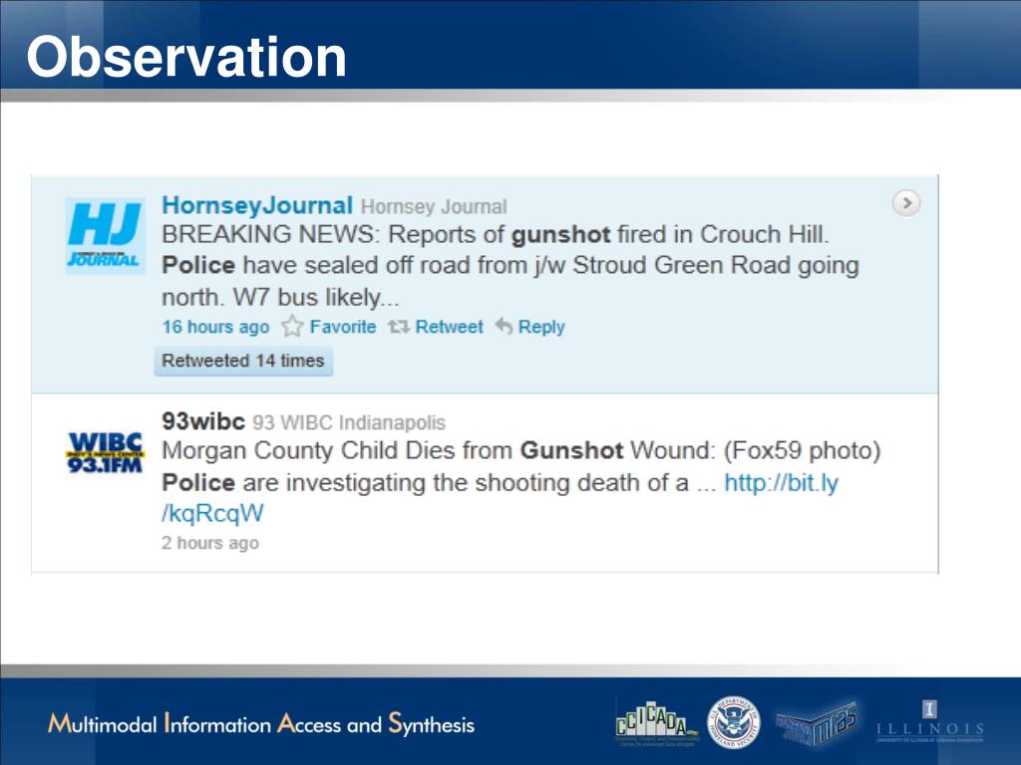The width and height of the screenshot is (1021, 765).
Task: Click the CCICADA logo in footer
Action: point(656,723)
